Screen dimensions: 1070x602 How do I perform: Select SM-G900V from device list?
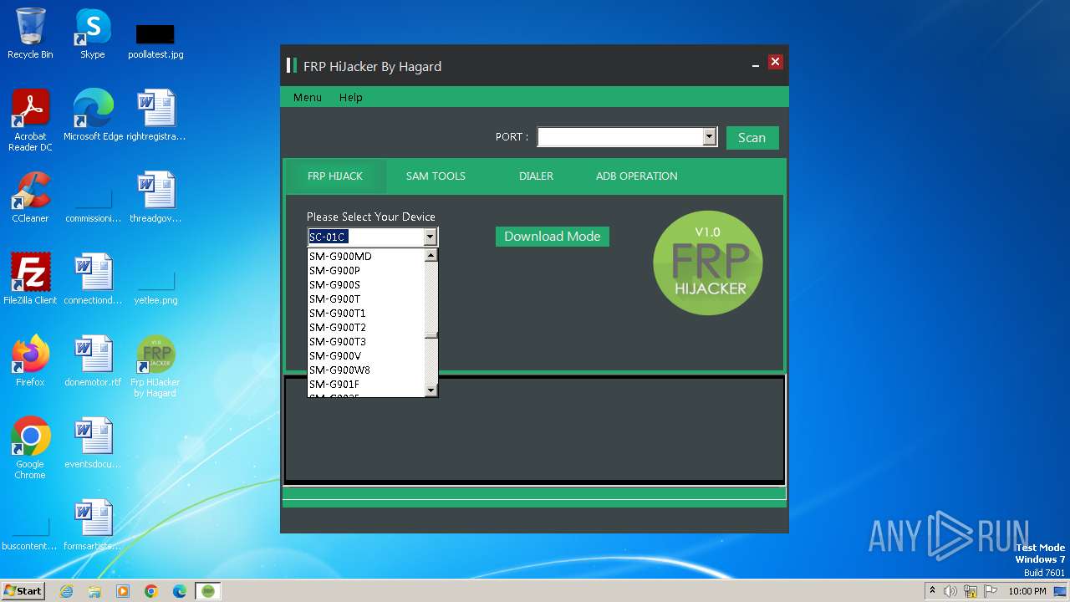(366, 355)
